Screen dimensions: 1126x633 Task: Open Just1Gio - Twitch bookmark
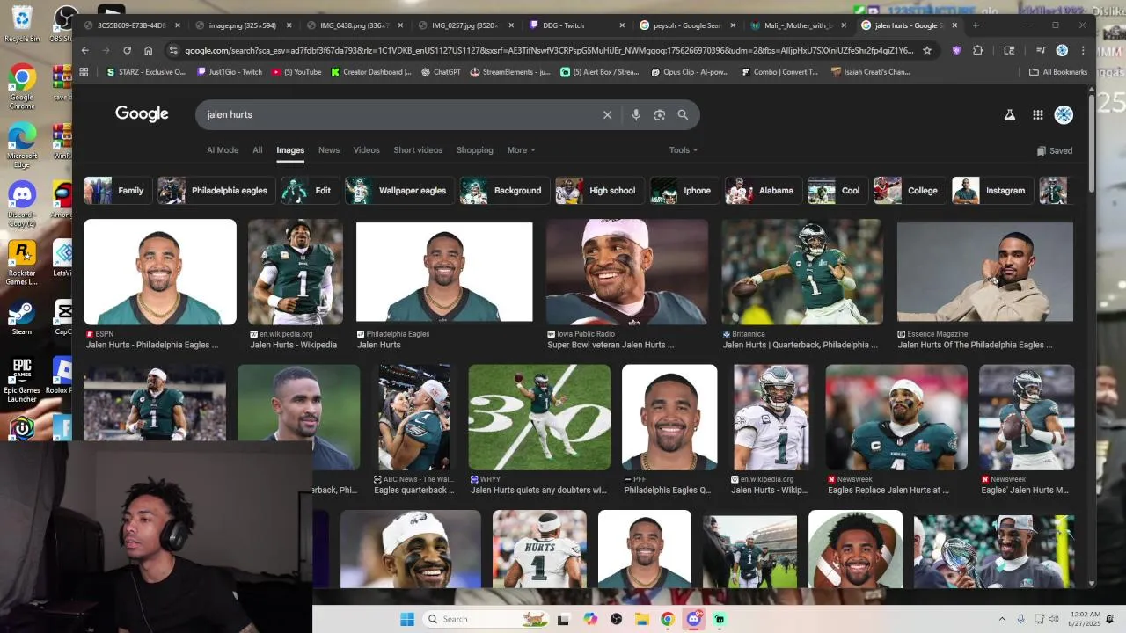pyautogui.click(x=230, y=72)
